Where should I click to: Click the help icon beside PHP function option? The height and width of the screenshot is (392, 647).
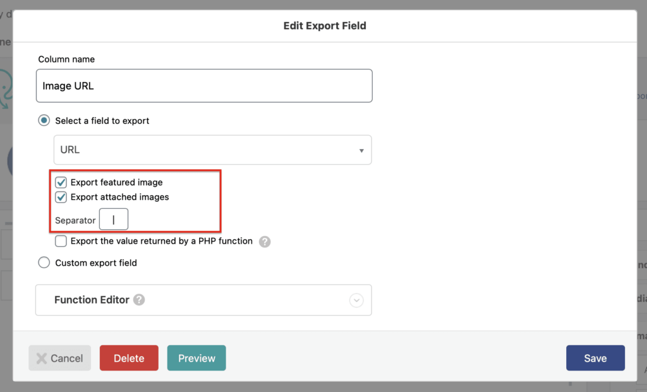(265, 241)
